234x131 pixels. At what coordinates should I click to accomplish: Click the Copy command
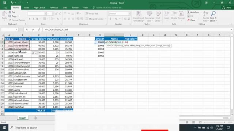13,16
